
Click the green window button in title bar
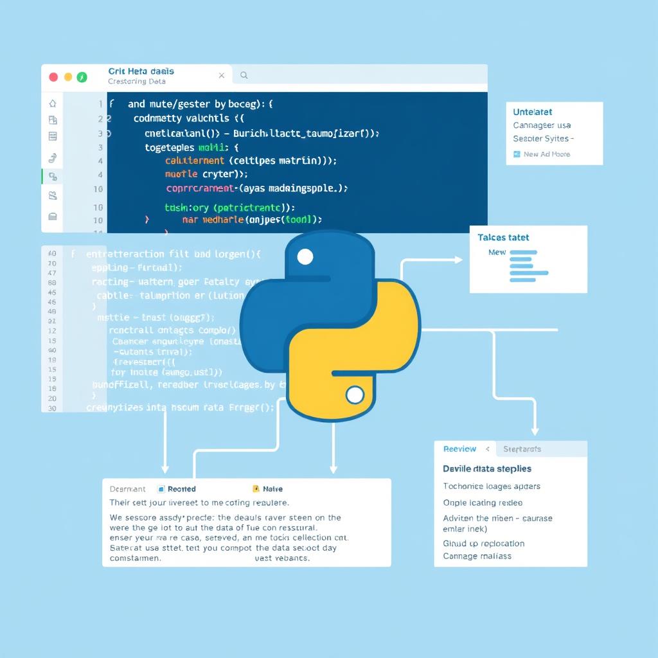[x=82, y=77]
